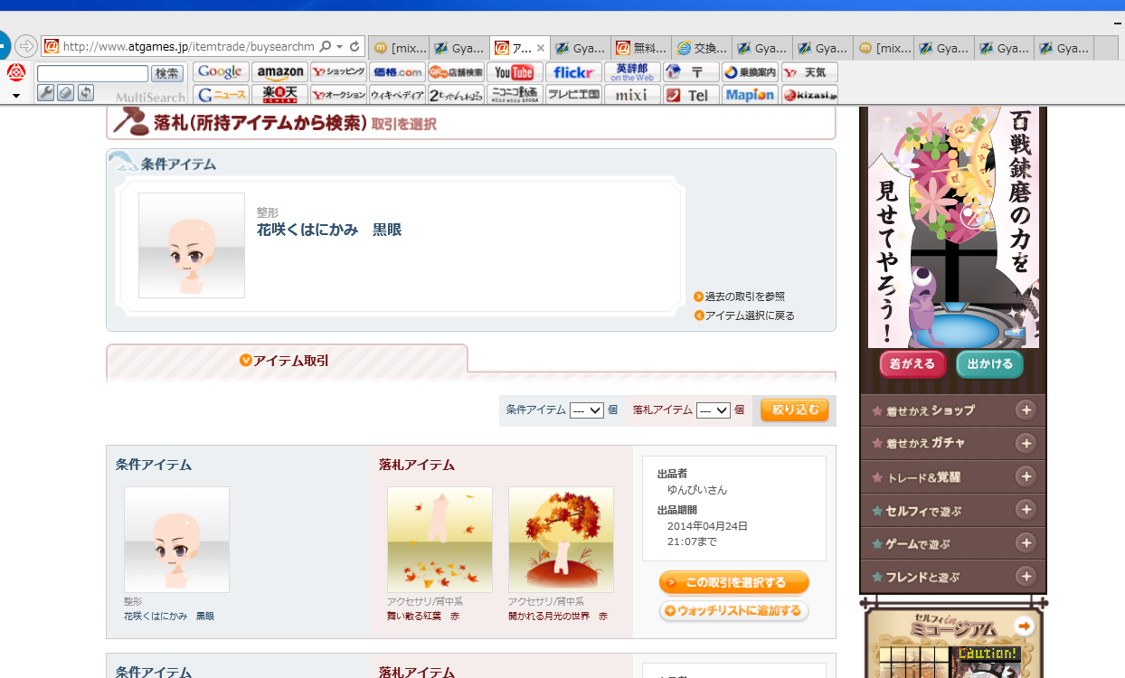Expand セルフィで遊ぶ sidebar menu
The image size is (1125, 678).
coord(1026,510)
